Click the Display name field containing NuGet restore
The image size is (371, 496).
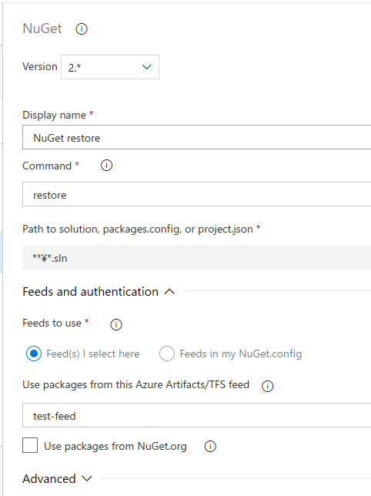coord(196,137)
